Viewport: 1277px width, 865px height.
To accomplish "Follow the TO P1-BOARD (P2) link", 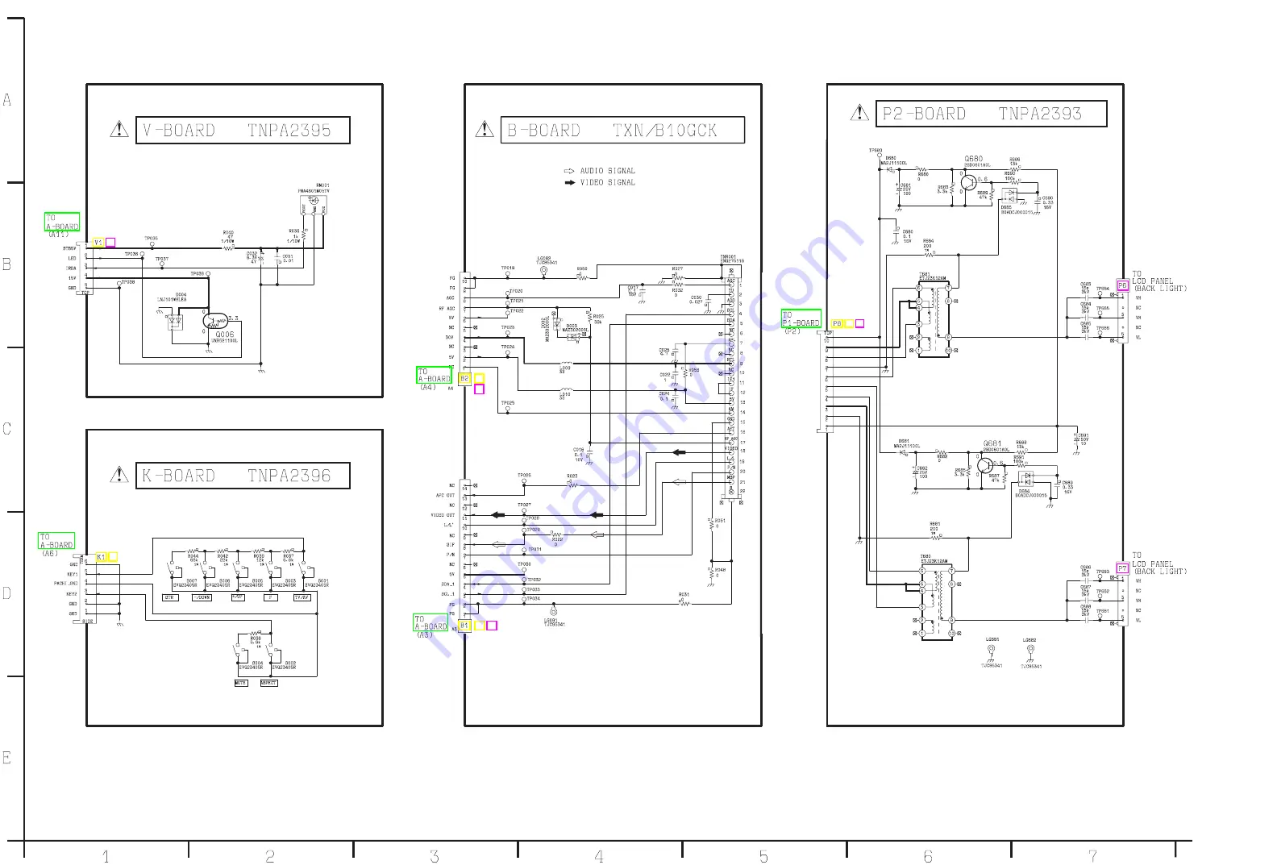I will click(x=801, y=318).
